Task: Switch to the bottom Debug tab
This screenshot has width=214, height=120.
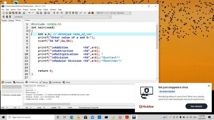Action: point(43,82)
